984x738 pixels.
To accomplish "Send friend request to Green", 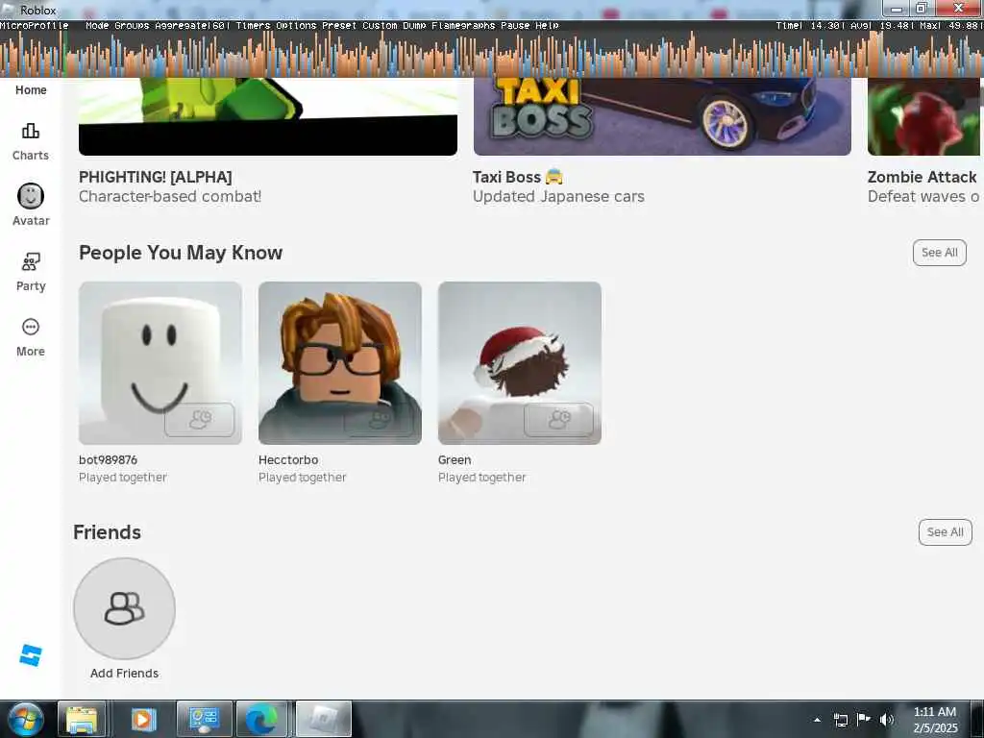I will click(x=558, y=419).
